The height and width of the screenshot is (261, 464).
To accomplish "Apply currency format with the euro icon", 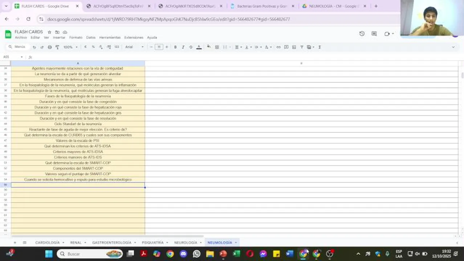I will tap(85, 47).
